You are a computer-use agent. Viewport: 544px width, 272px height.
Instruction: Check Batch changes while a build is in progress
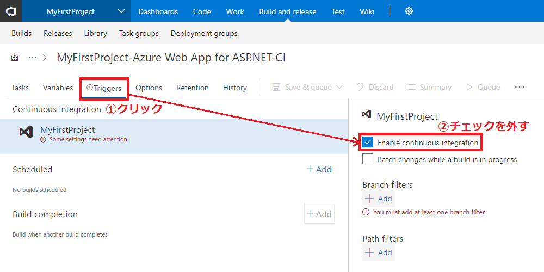click(368, 159)
